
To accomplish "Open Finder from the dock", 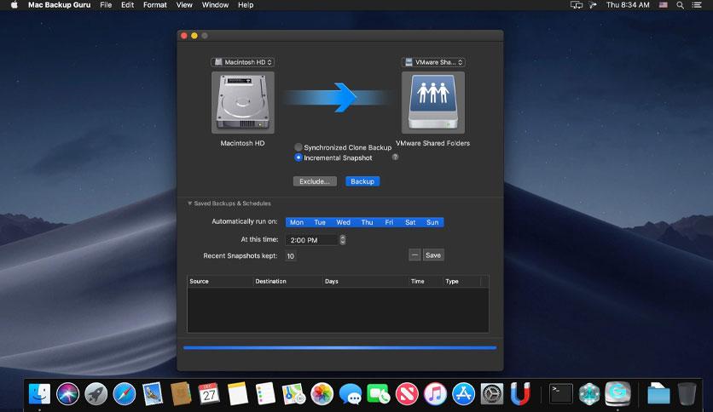I will (39, 393).
